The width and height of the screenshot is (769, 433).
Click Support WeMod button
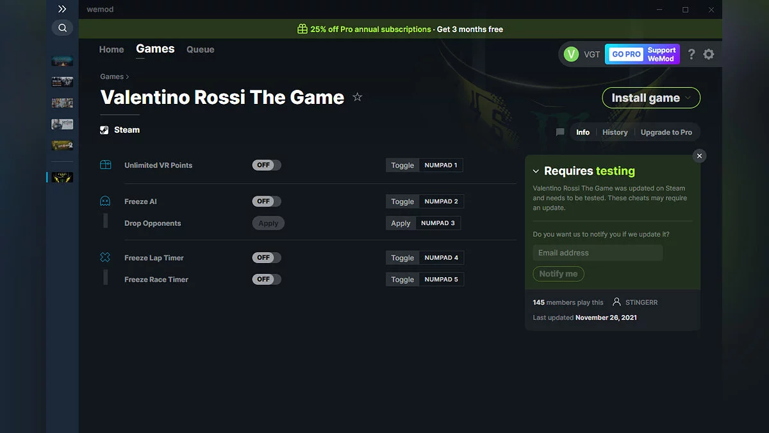click(661, 55)
